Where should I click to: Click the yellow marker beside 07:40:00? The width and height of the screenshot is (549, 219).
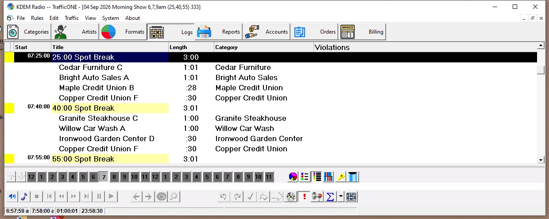[x=9, y=108]
